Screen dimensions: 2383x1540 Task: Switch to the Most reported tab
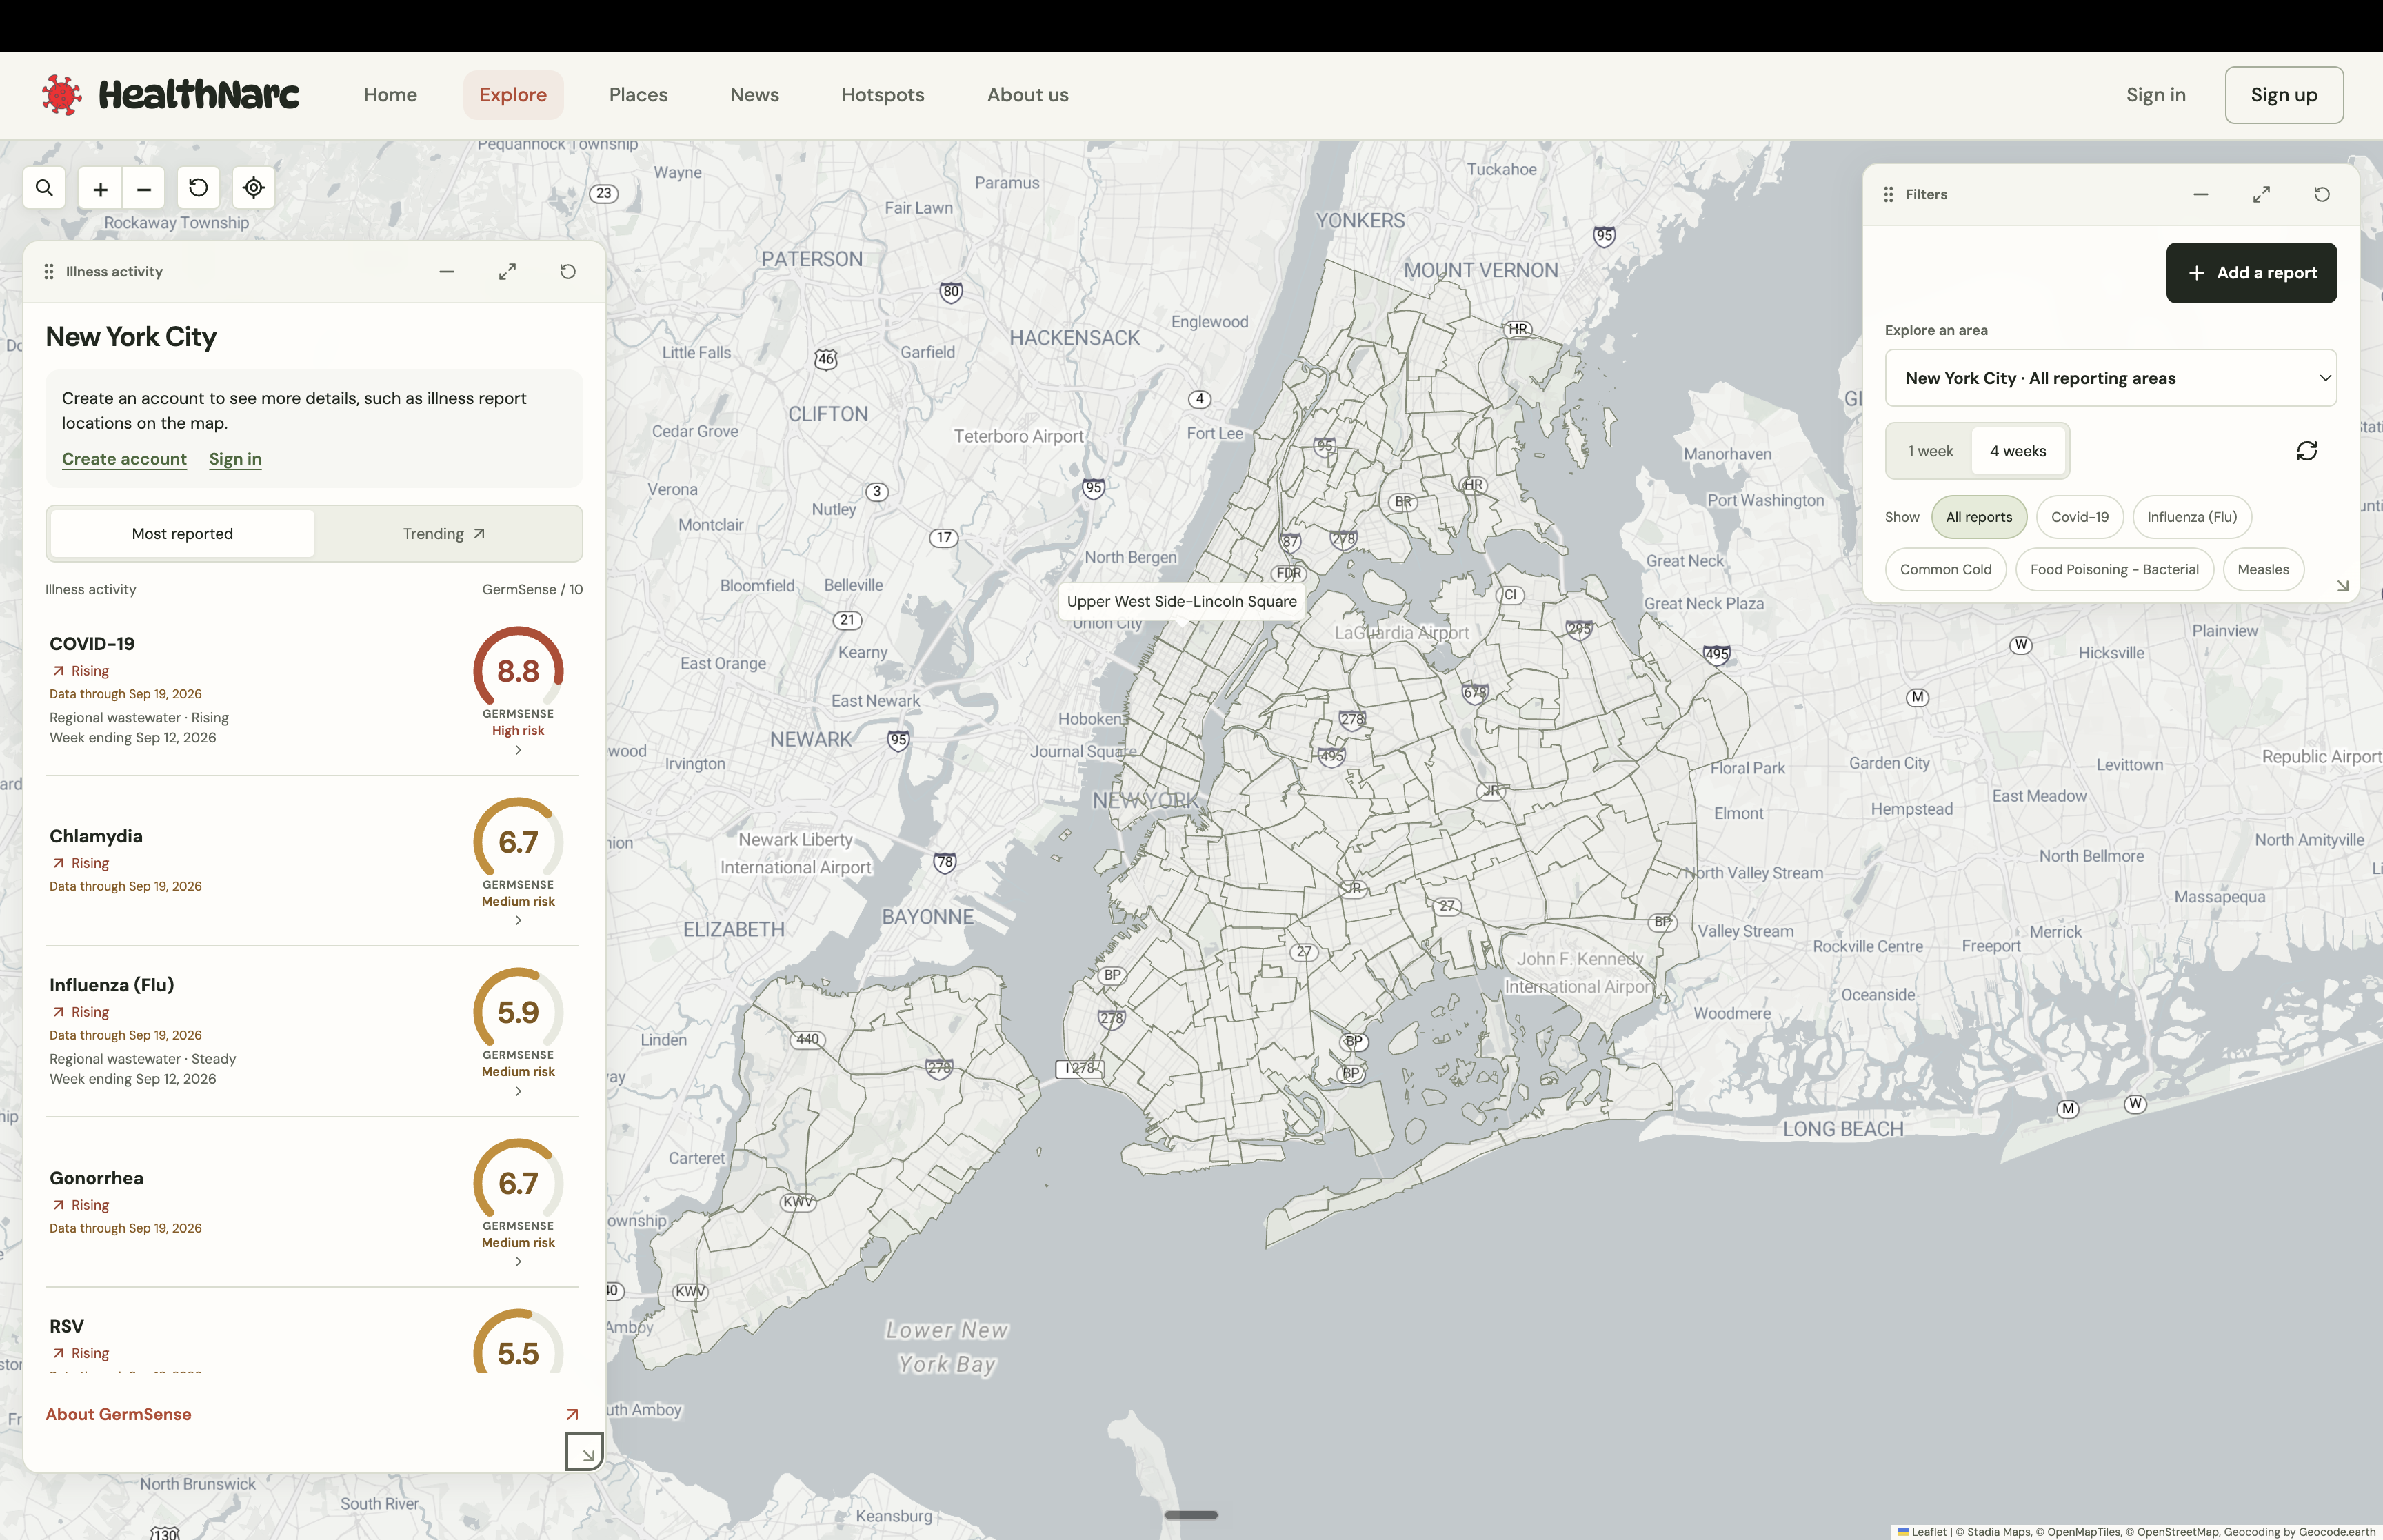182,534
